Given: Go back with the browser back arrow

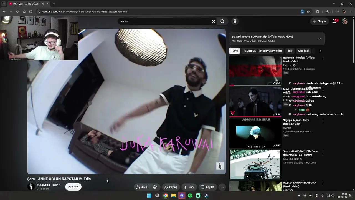Looking at the screenshot, I should [x=4, y=12].
